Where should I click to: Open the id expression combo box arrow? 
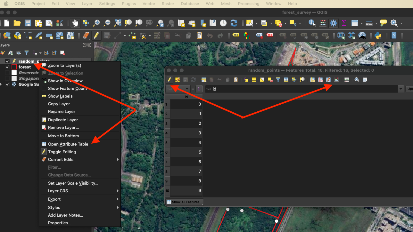(x=401, y=89)
